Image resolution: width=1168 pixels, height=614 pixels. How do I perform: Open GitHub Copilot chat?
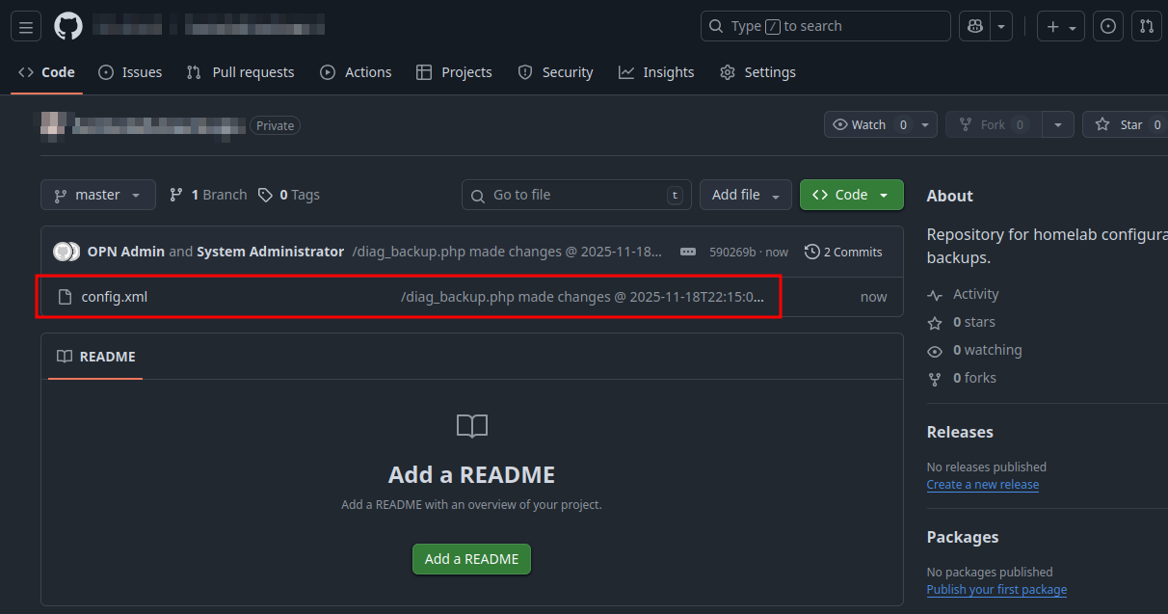point(973,26)
